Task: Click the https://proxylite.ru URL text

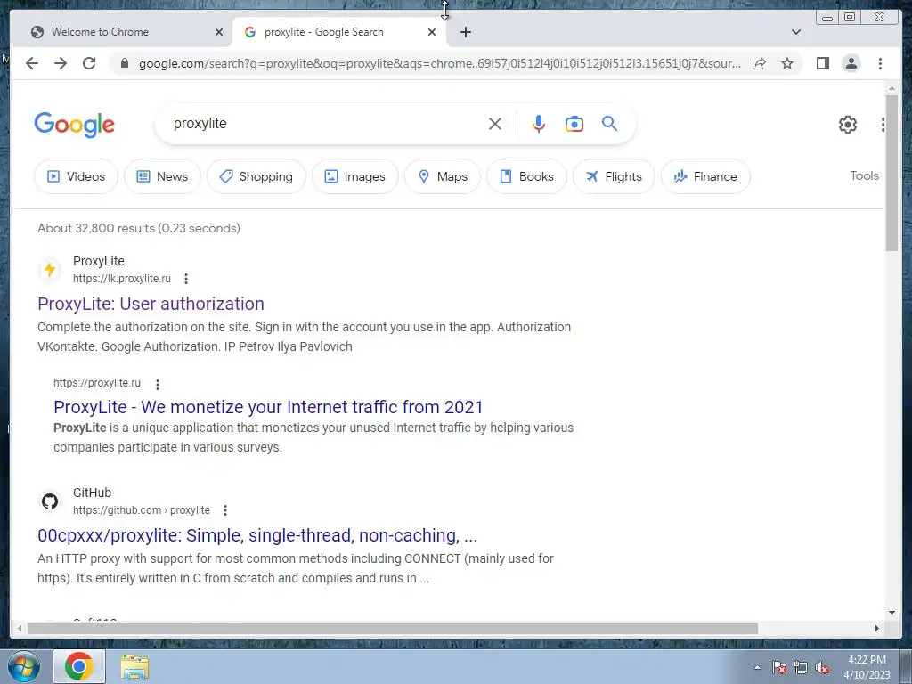Action: click(x=97, y=383)
